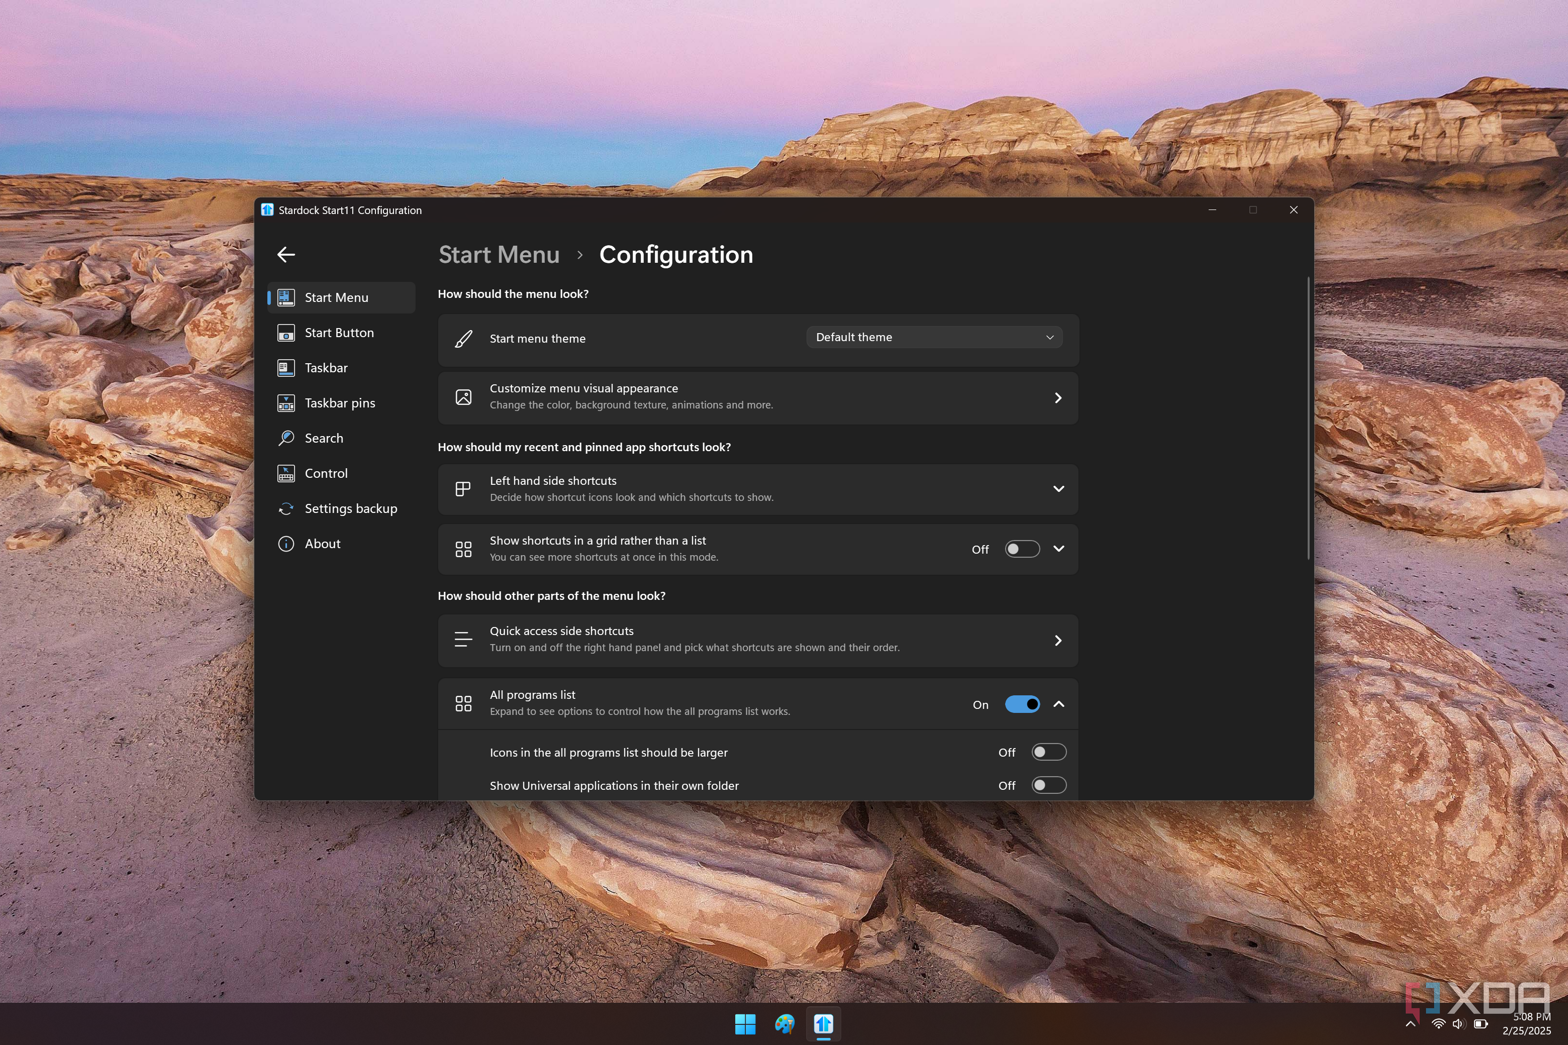Image resolution: width=1568 pixels, height=1045 pixels.
Task: Open Customize menu visual appearance arrow
Action: [1058, 398]
